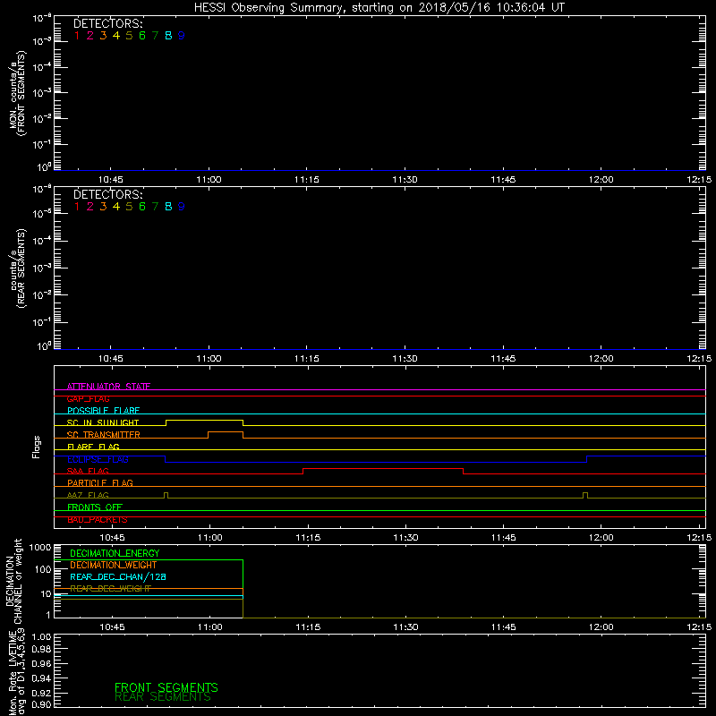Screen dimensions: 716x716
Task: Click the 11:00 tick label under the decimation plot
Action: tap(210, 627)
